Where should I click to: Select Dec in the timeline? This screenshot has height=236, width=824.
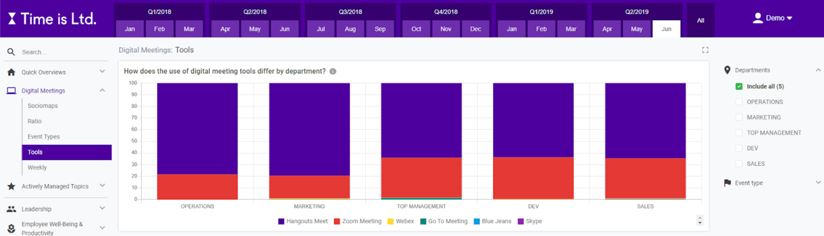475,29
